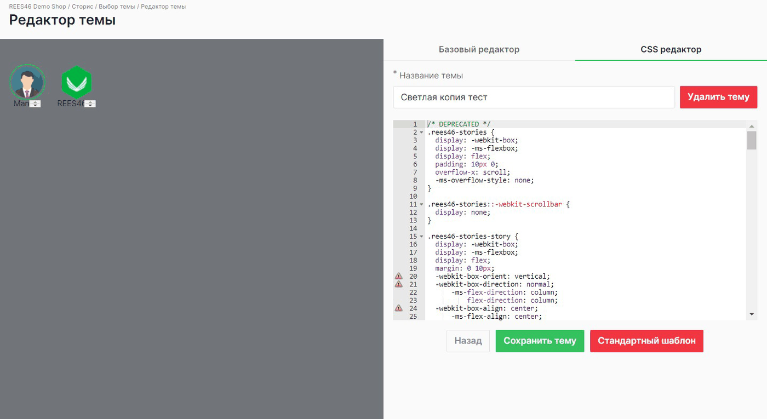This screenshot has width=767, height=419.
Task: Click the Название темы field label
Action: 431,76
